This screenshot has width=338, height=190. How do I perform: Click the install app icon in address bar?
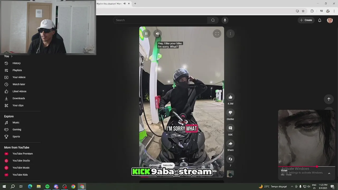(297, 11)
